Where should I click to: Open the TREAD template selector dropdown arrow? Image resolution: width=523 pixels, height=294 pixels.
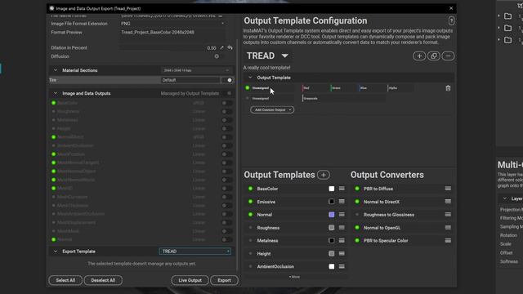[x=284, y=56]
